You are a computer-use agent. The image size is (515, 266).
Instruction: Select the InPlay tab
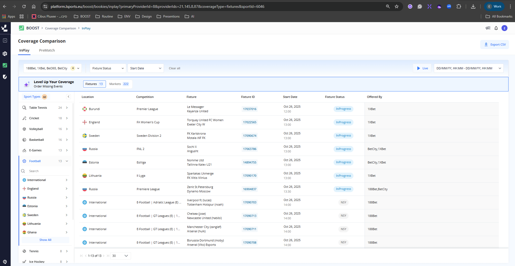click(24, 50)
